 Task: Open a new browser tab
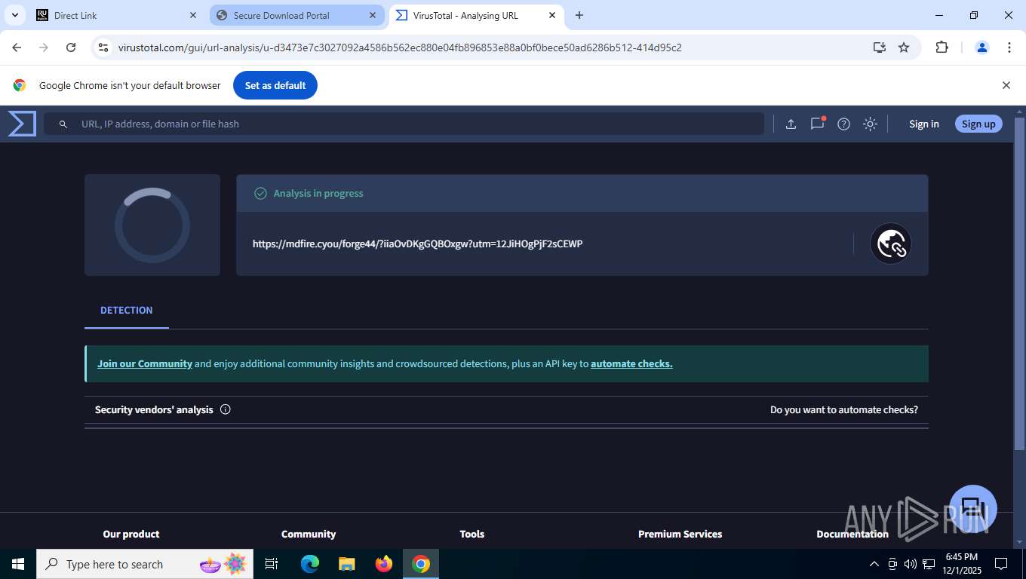[579, 15]
